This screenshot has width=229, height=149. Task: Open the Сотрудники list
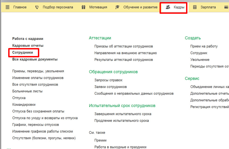(23, 53)
